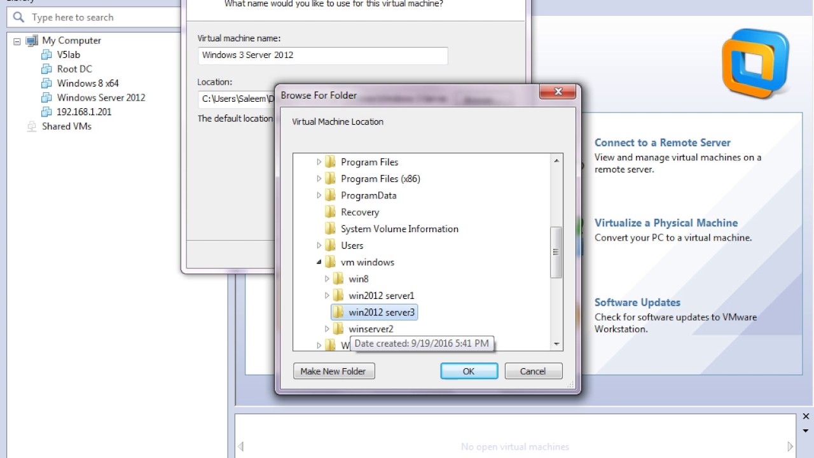The image size is (814, 458).
Task: Select 'Program Files (x86)' folder name
Action: coord(380,178)
